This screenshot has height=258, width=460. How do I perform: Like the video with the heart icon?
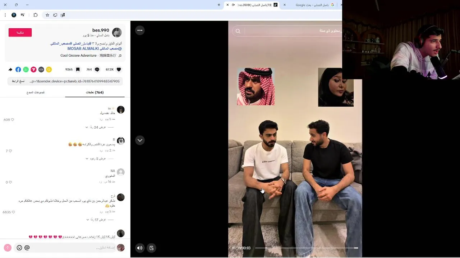(119, 70)
